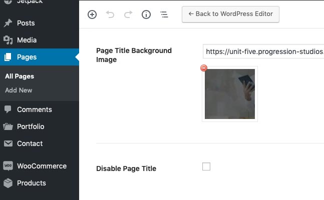Click the Comments speech bubble icon
Screen dimensions: 324x200
[x=8, y=109]
